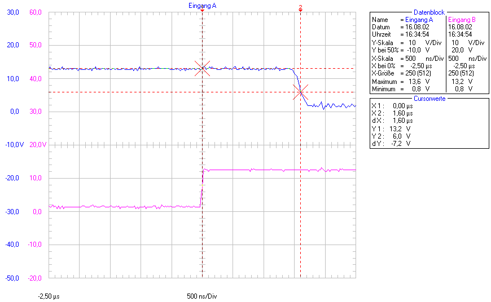Click the dY value -7,2 V
Screen dimensions: 491x302
(400, 143)
